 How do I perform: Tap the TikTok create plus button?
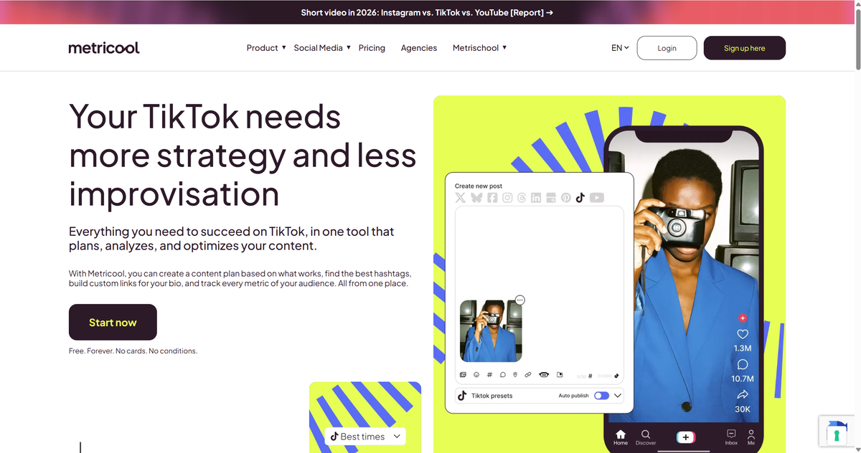pyautogui.click(x=685, y=437)
